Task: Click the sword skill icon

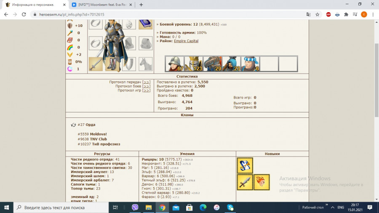Action: [245, 182]
